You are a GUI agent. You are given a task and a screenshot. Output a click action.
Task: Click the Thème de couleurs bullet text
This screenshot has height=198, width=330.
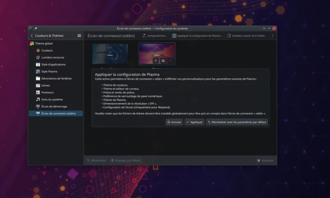coord(115,85)
